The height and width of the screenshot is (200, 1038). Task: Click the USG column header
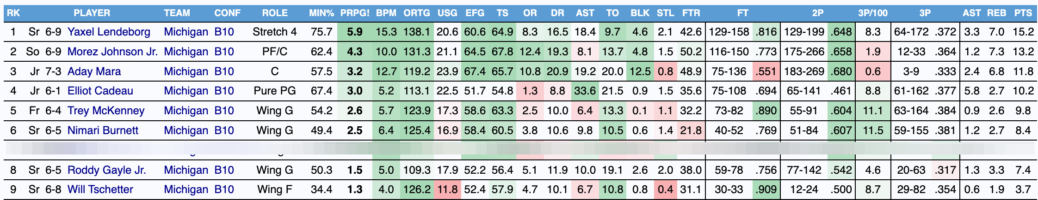pos(447,13)
